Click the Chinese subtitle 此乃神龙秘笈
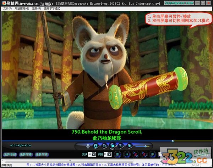The height and width of the screenshot is (168, 213). point(107,138)
